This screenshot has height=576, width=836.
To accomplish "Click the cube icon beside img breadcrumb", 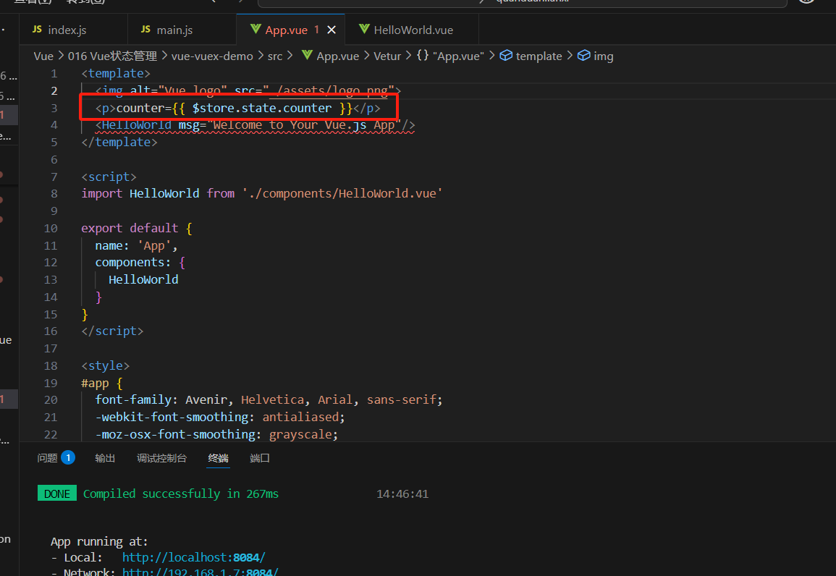I will click(584, 56).
